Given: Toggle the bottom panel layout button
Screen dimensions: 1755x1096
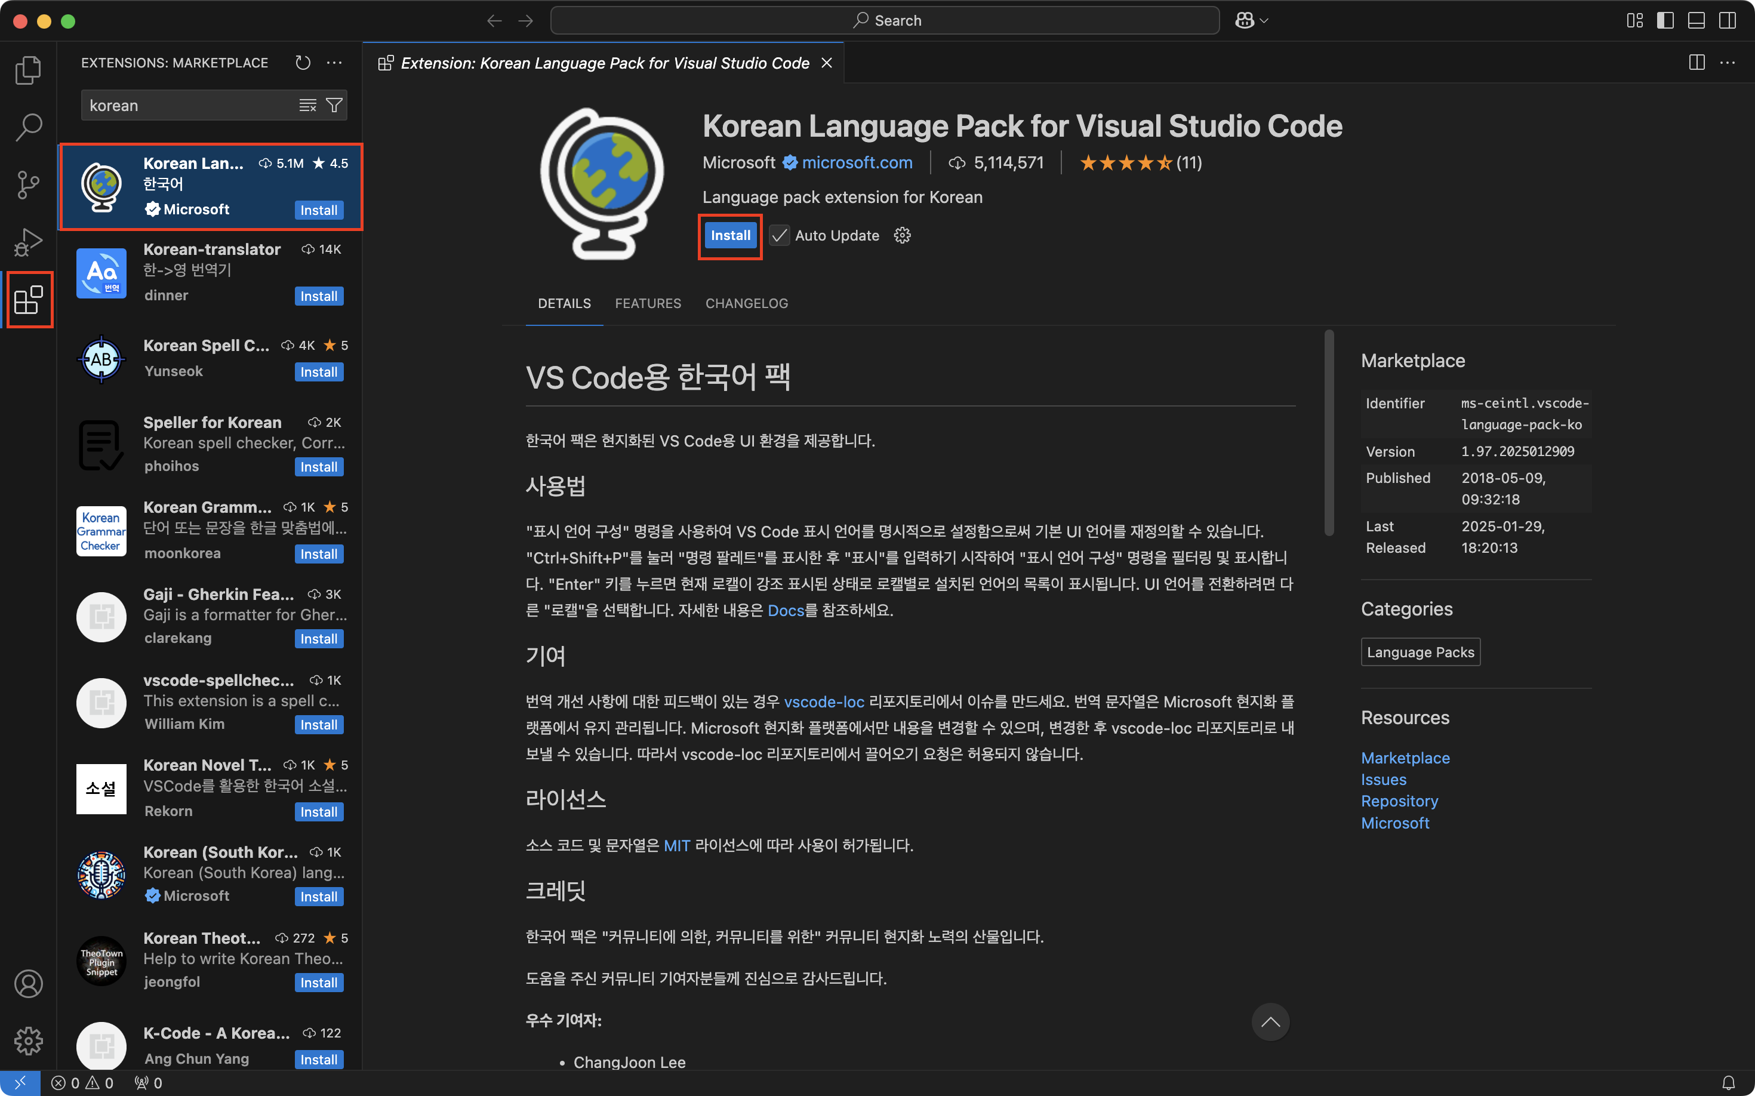Looking at the screenshot, I should click(1697, 20).
